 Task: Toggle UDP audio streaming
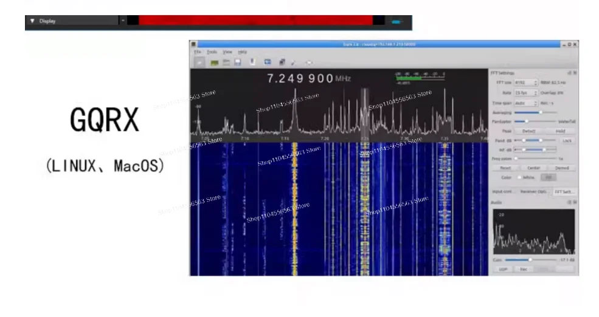(503, 269)
